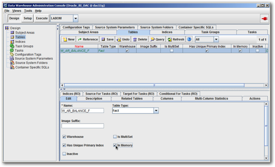Sort by the Name column header
This screenshot has height=167, width=275.
pyautogui.click(x=79, y=46)
